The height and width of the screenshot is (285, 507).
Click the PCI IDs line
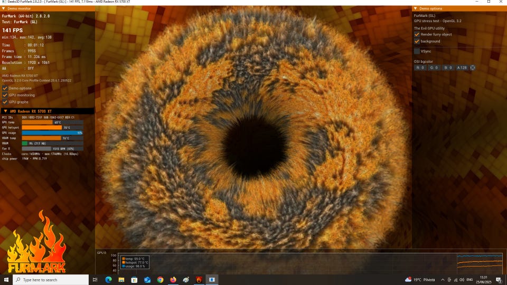point(38,117)
